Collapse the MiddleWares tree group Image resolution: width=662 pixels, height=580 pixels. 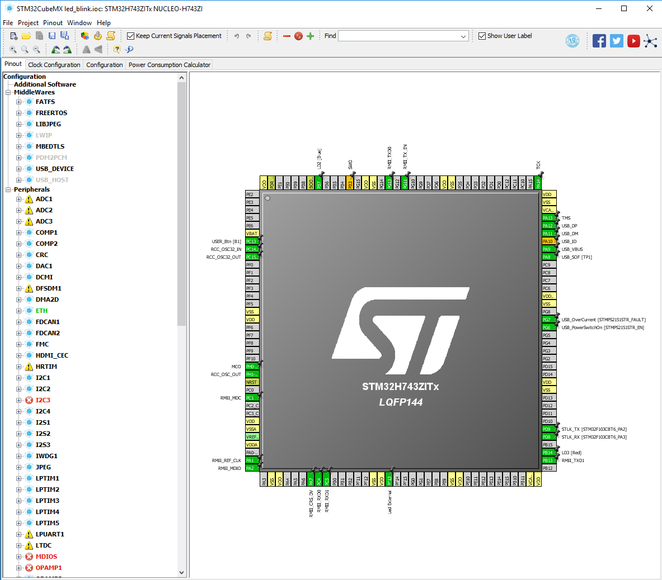8,92
